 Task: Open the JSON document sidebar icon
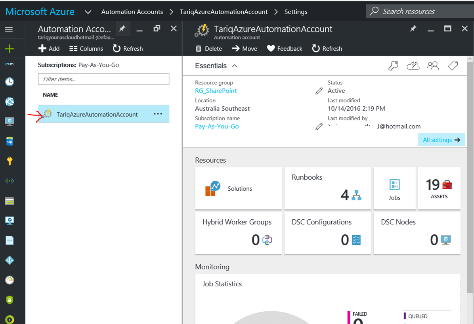[x=10, y=240]
